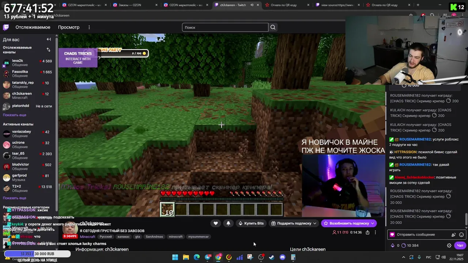Go to 'Отслеживаемое' tab
The width and height of the screenshot is (468, 263).
(x=33, y=27)
